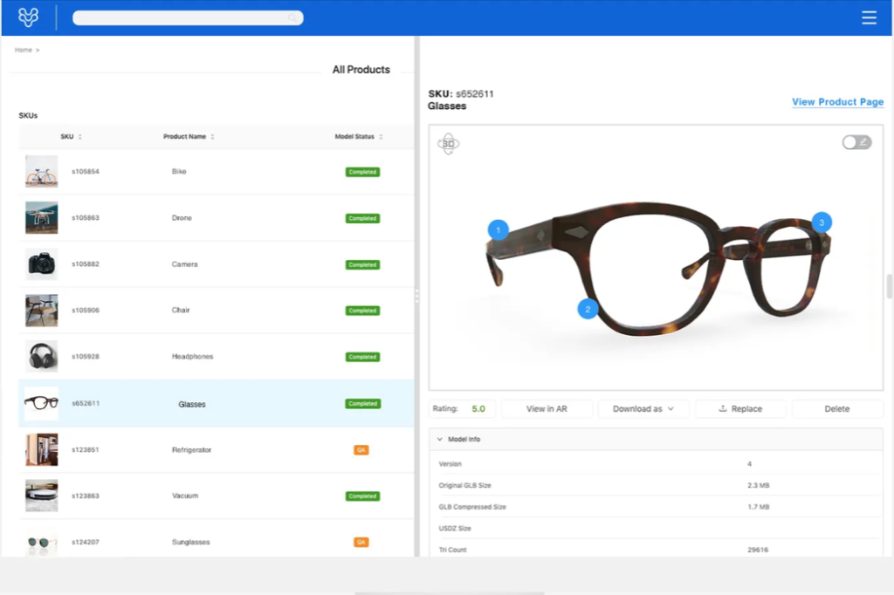
Task: Click the Replace model button
Action: (740, 408)
